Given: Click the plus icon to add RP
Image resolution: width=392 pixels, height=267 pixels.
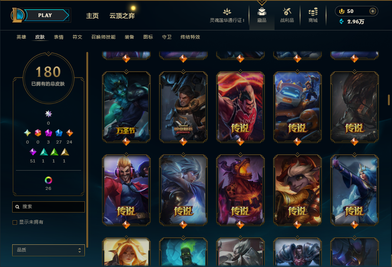Looking at the screenshot, I should (x=372, y=11).
